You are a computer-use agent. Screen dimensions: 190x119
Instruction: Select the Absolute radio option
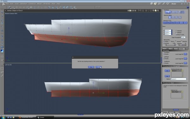(176, 31)
